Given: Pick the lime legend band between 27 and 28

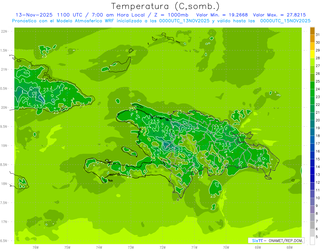Looking at the screenshot, I should 312,62.
